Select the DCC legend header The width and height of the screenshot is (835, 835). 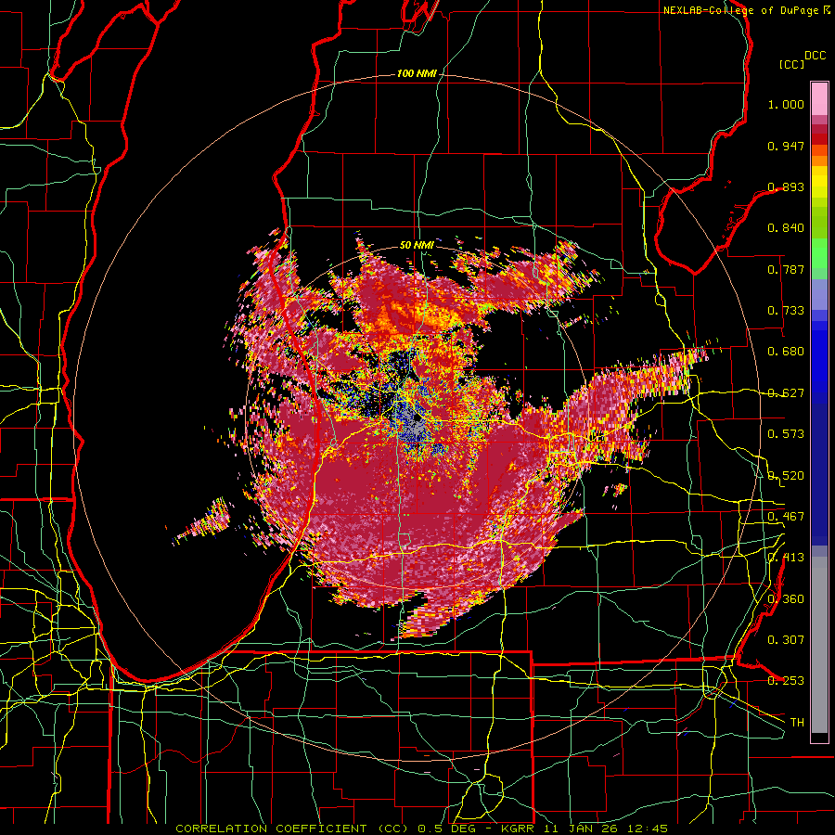pos(815,56)
